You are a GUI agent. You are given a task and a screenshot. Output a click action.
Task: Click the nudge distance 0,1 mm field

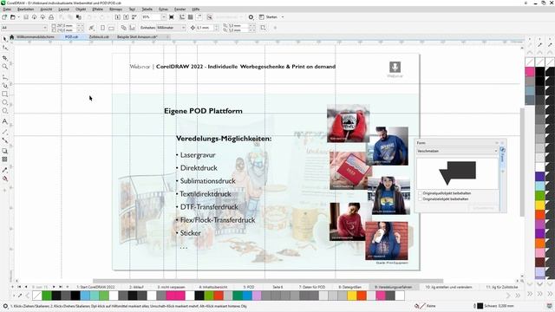coord(205,28)
